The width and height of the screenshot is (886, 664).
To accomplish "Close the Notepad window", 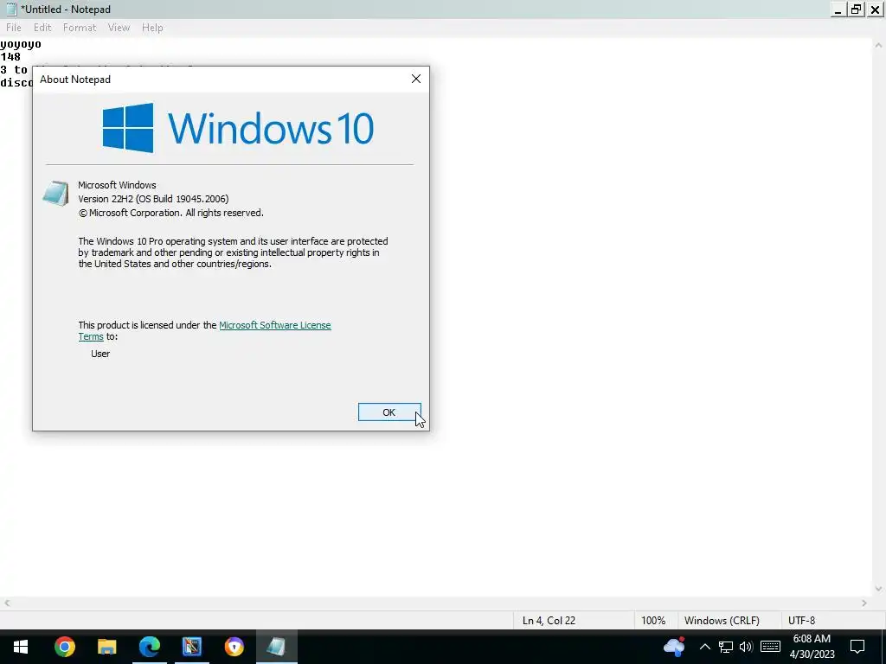I will (x=875, y=9).
